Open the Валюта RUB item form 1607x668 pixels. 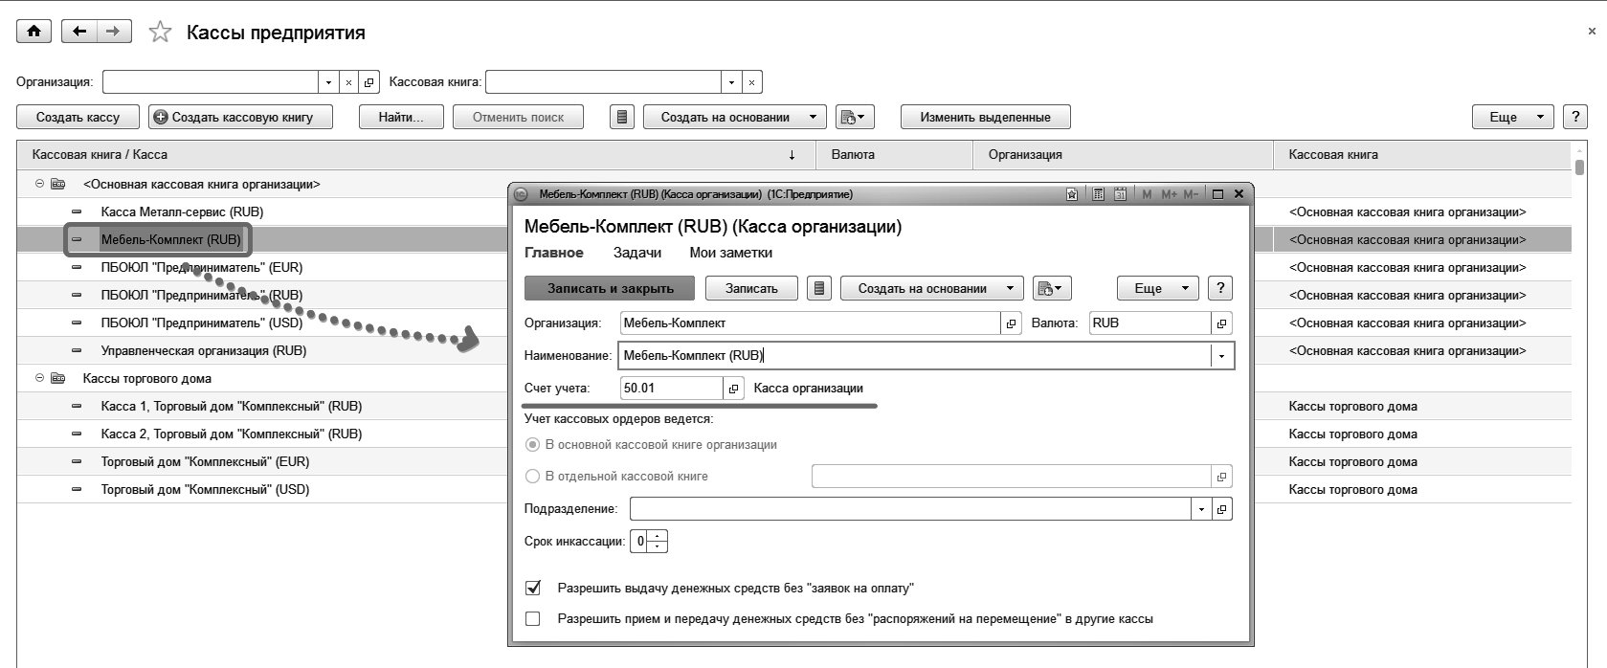1221,323
